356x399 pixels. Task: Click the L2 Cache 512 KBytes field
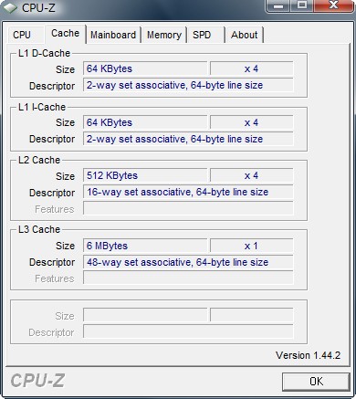click(x=145, y=175)
